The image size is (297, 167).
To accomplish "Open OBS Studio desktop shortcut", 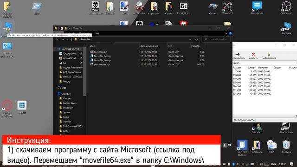I will click(x=286, y=8).
